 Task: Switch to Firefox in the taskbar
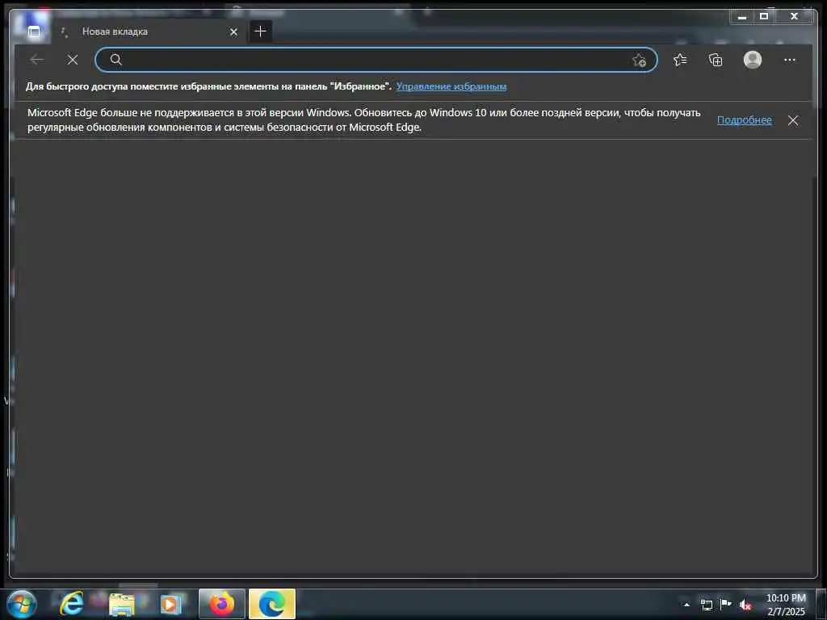(x=222, y=604)
